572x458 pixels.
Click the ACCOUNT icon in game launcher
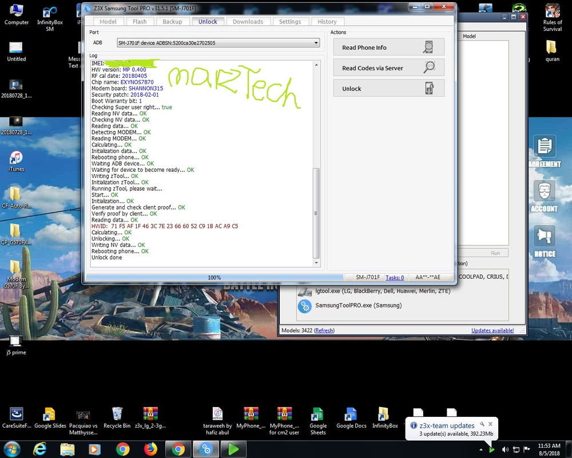pos(545,196)
